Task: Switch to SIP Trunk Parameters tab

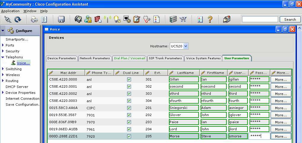Action: pos(165,58)
